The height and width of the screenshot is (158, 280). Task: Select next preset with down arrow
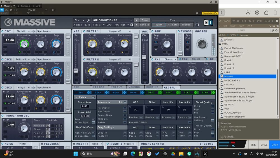tap(136, 25)
